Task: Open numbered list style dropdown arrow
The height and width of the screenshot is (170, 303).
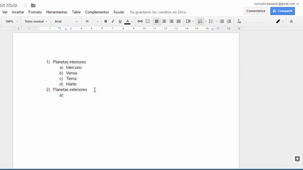Action: [x=205, y=21]
